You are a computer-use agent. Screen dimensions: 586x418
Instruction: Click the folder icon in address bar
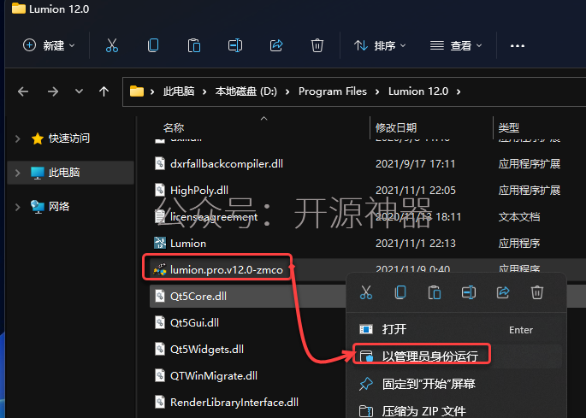pyautogui.click(x=137, y=91)
